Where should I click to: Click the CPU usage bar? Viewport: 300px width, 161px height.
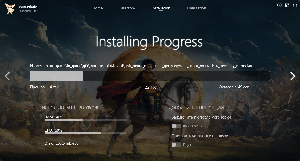(x=86, y=133)
